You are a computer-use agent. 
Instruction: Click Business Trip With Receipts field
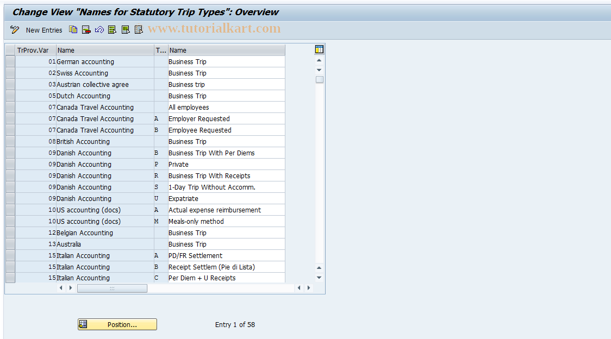tap(226, 175)
